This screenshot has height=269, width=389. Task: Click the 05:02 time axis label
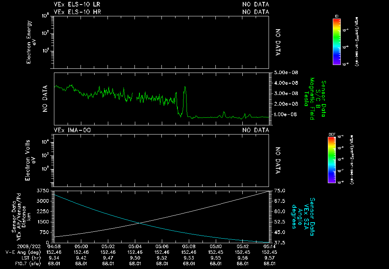click(x=108, y=247)
